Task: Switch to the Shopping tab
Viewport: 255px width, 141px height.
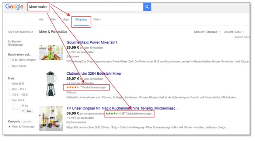Action: click(81, 20)
